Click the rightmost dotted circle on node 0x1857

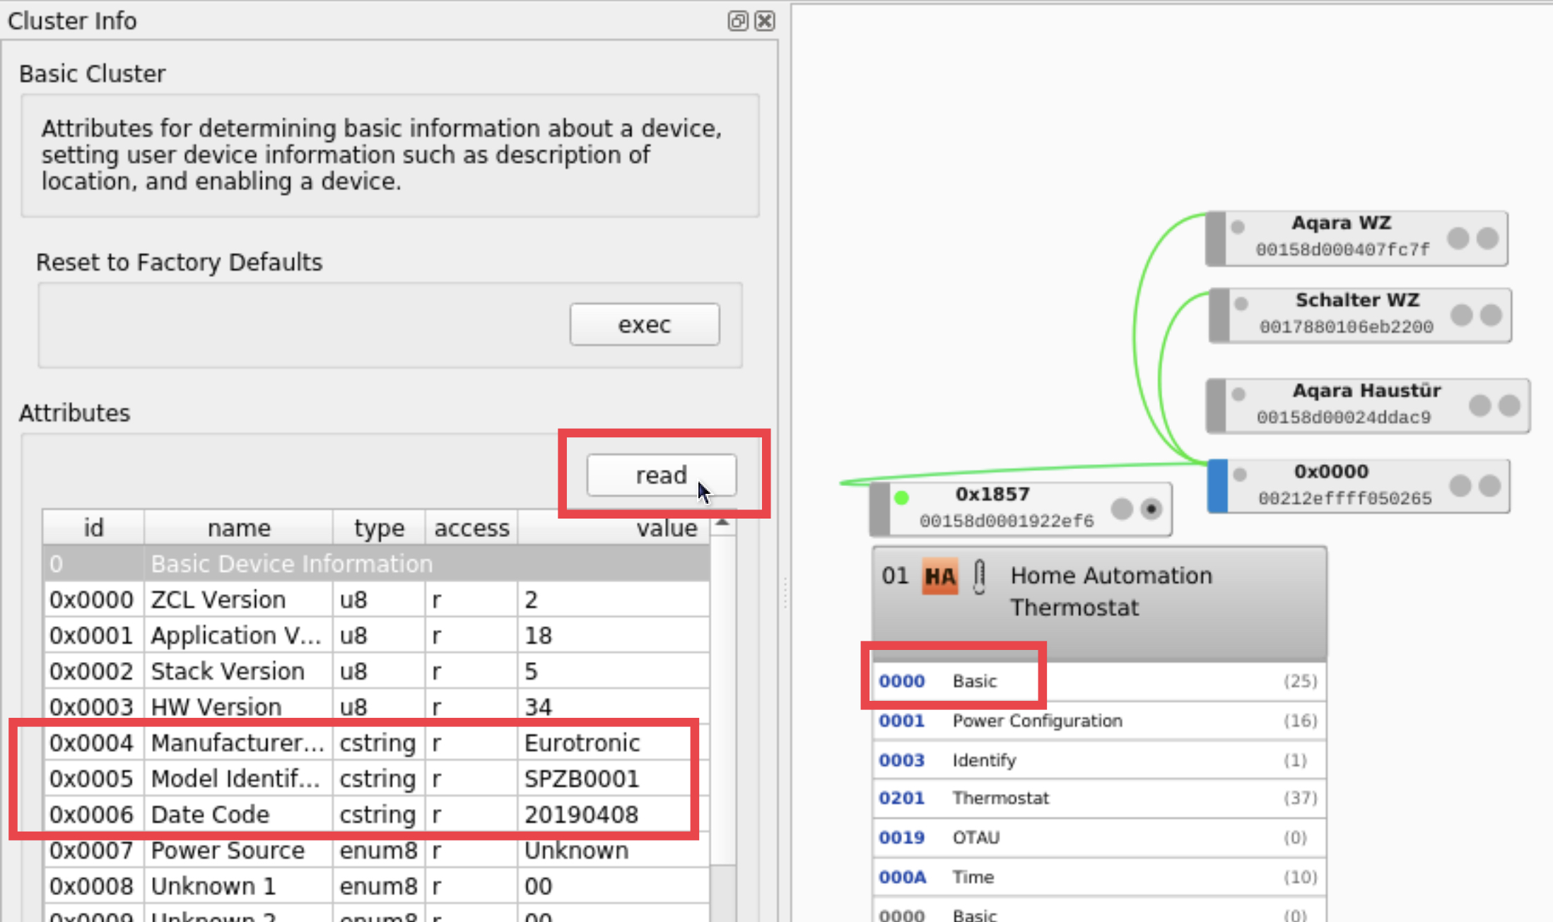coord(1151,509)
